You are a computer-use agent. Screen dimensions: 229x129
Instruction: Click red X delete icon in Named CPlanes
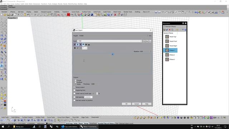coord(170,30)
